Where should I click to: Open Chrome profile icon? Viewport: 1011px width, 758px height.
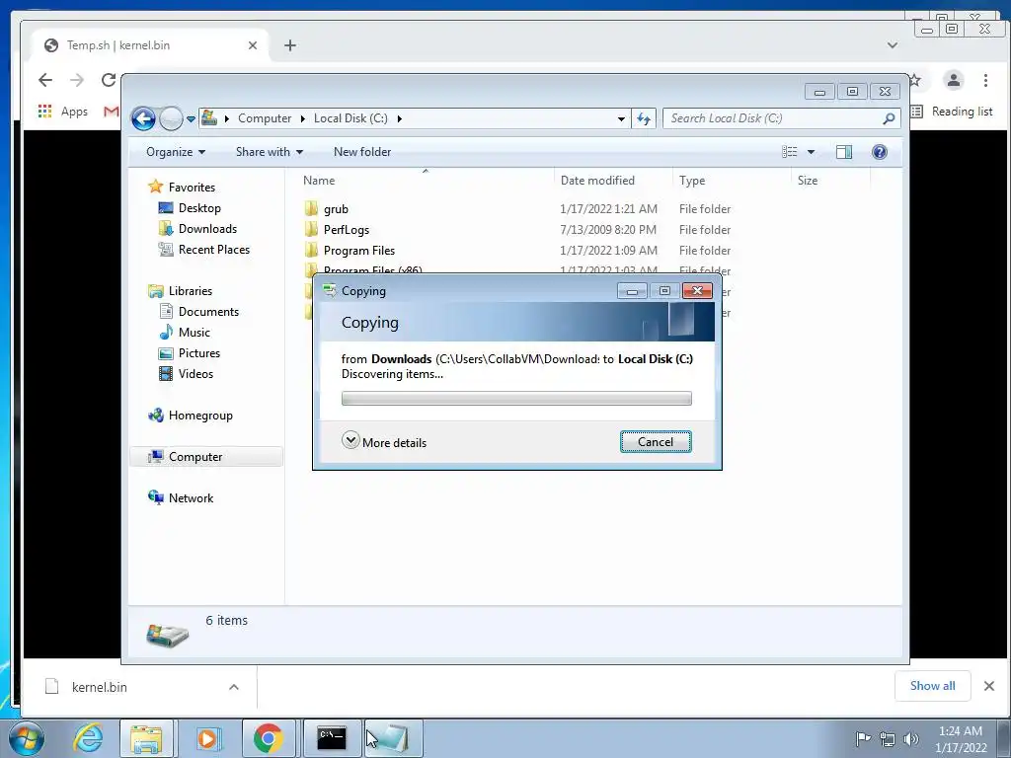(953, 80)
